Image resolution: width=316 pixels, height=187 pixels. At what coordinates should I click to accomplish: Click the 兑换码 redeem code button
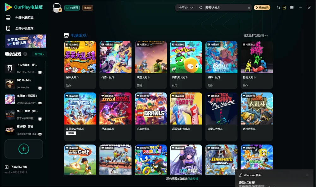tap(72, 8)
